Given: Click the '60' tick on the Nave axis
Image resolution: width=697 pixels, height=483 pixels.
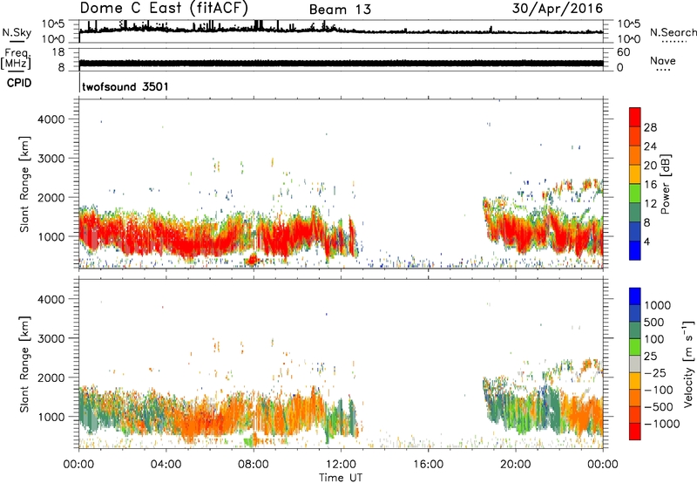Looking at the screenshot, I should tap(623, 52).
